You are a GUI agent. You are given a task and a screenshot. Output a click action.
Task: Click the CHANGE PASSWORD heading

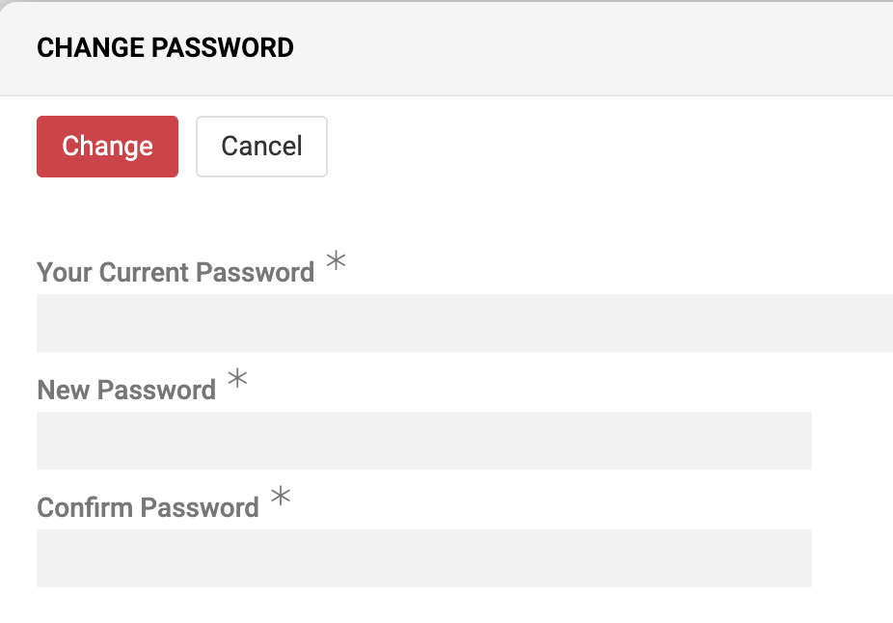(x=165, y=47)
